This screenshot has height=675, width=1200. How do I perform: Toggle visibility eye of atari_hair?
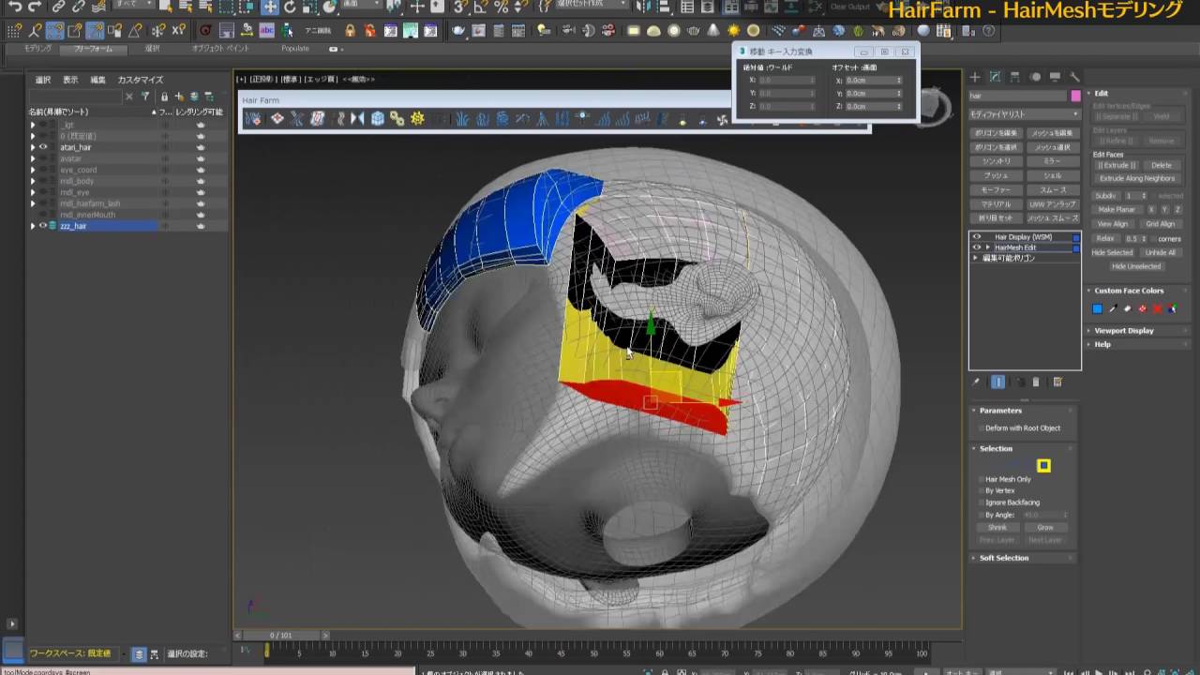pyautogui.click(x=43, y=147)
